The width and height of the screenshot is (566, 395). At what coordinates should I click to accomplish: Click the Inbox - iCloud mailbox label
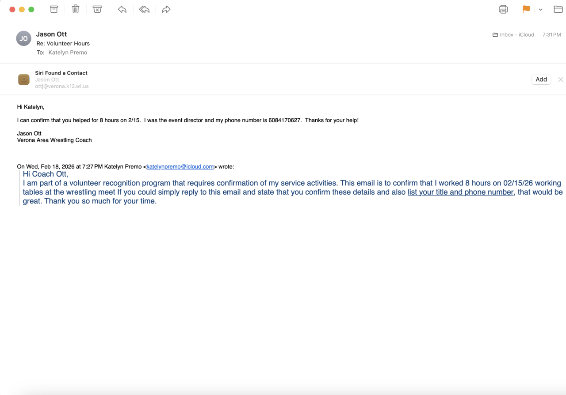(x=517, y=34)
